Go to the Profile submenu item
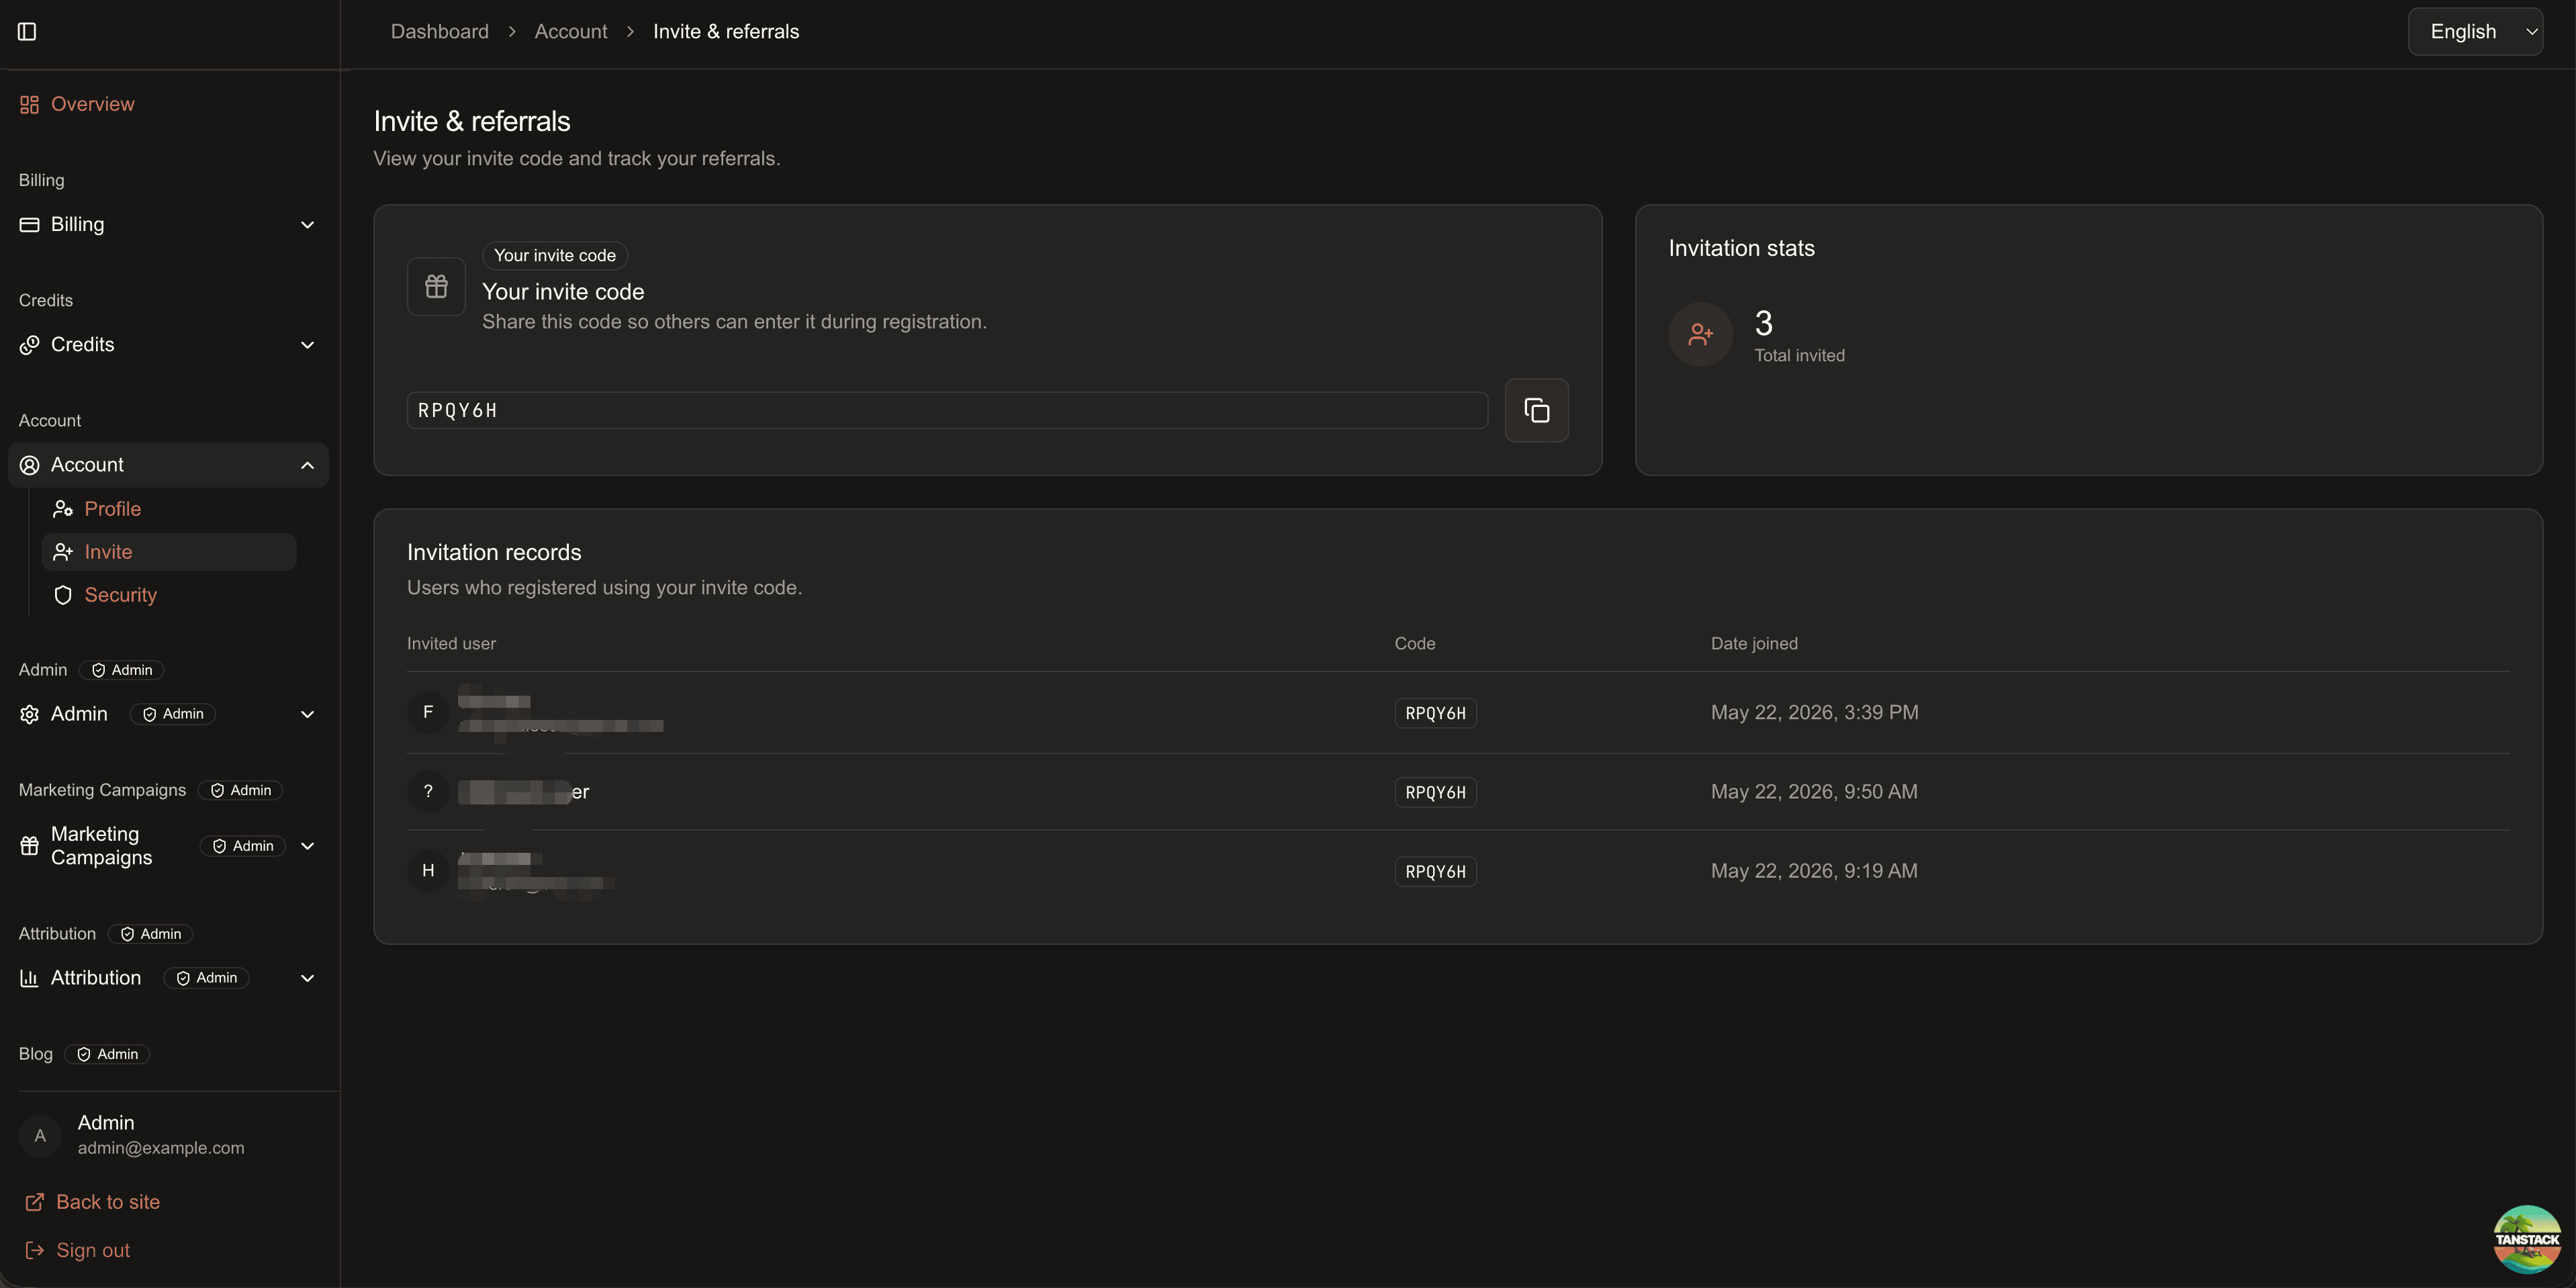Image resolution: width=2576 pixels, height=1288 pixels. [x=169, y=509]
